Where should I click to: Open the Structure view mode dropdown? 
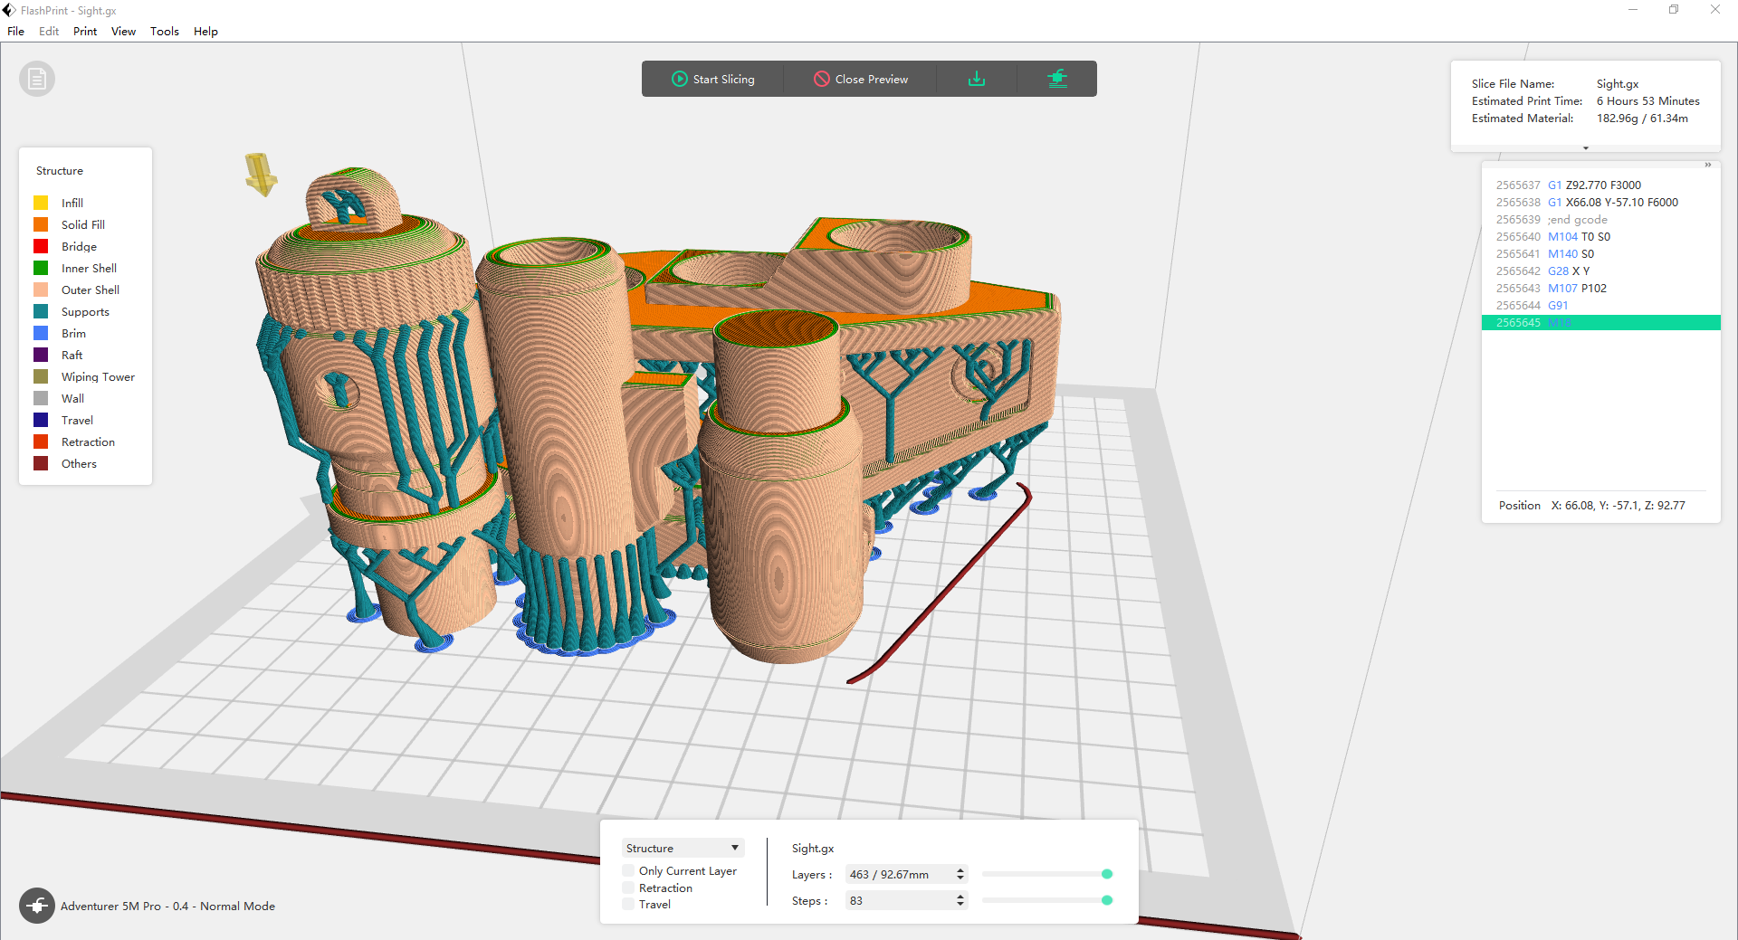pyautogui.click(x=683, y=849)
